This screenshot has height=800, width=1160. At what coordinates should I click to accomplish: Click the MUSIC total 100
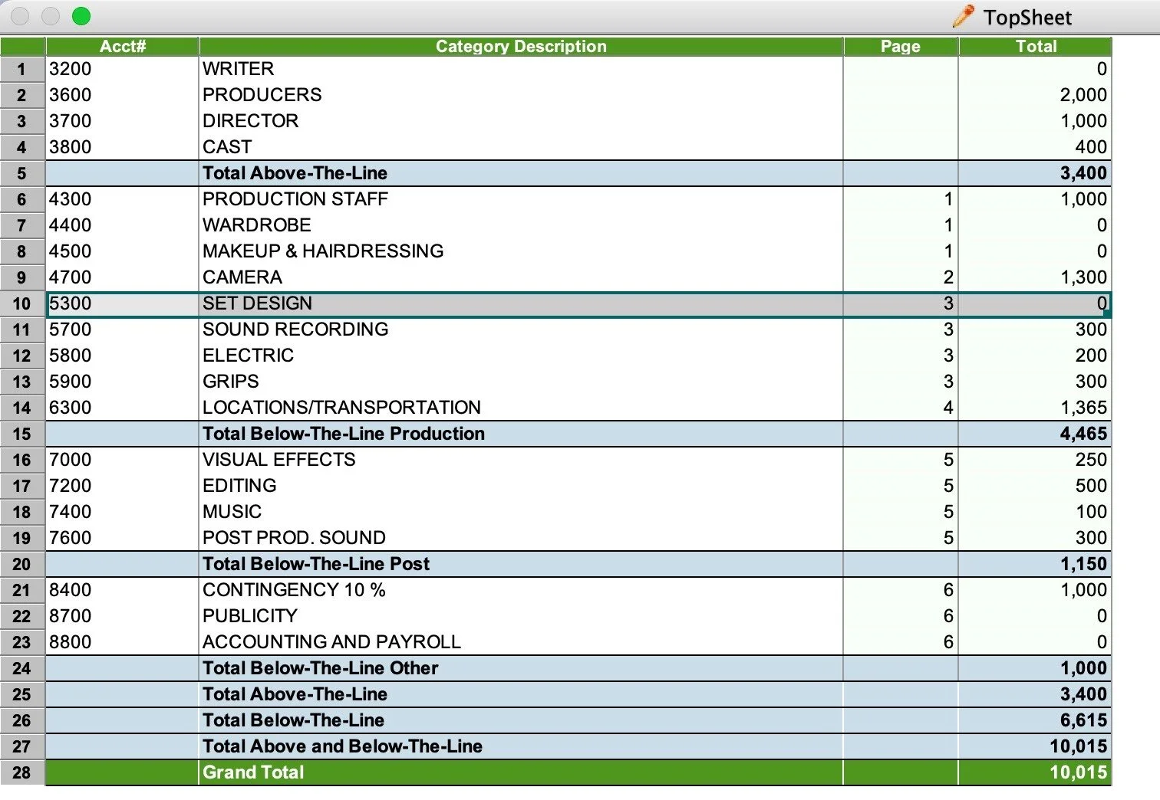pos(1035,512)
